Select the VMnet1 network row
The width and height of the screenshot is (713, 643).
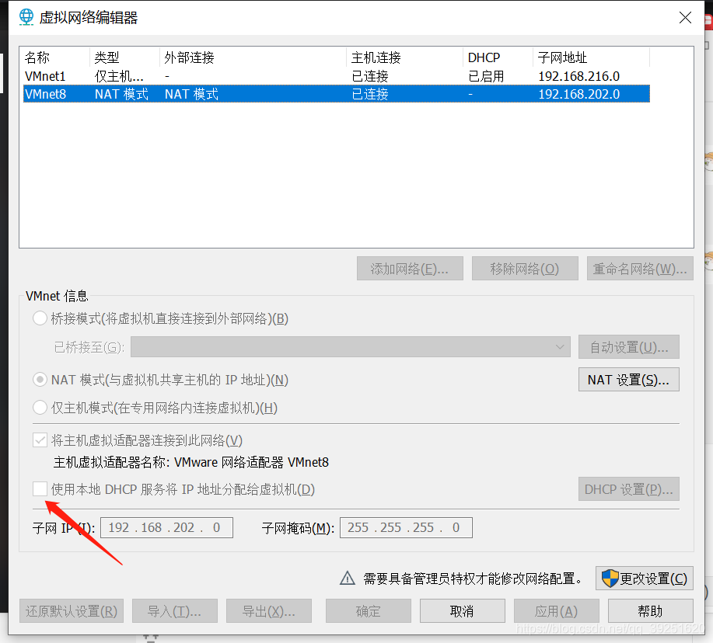click(x=336, y=76)
